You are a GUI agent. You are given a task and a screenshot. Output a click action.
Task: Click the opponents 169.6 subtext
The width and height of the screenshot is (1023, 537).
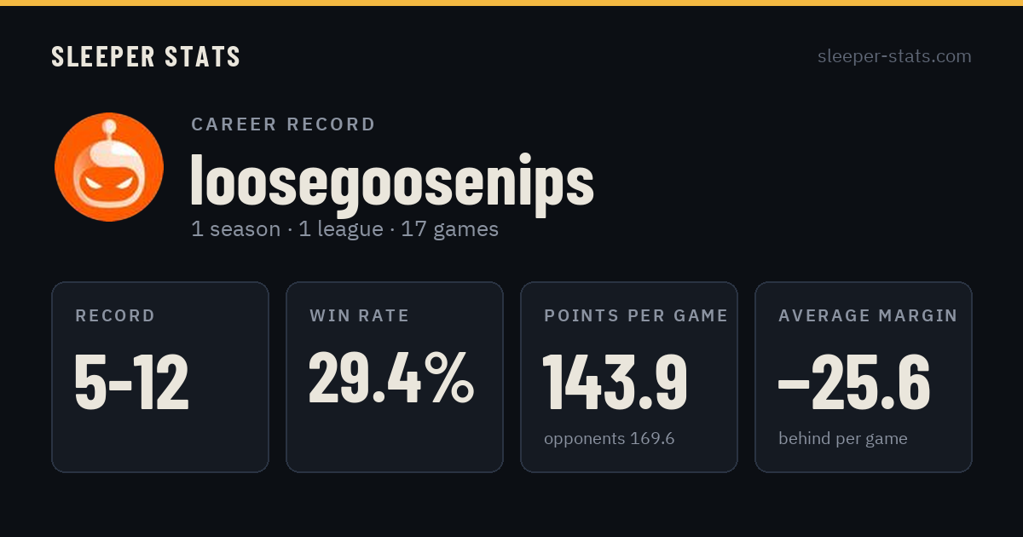610,439
